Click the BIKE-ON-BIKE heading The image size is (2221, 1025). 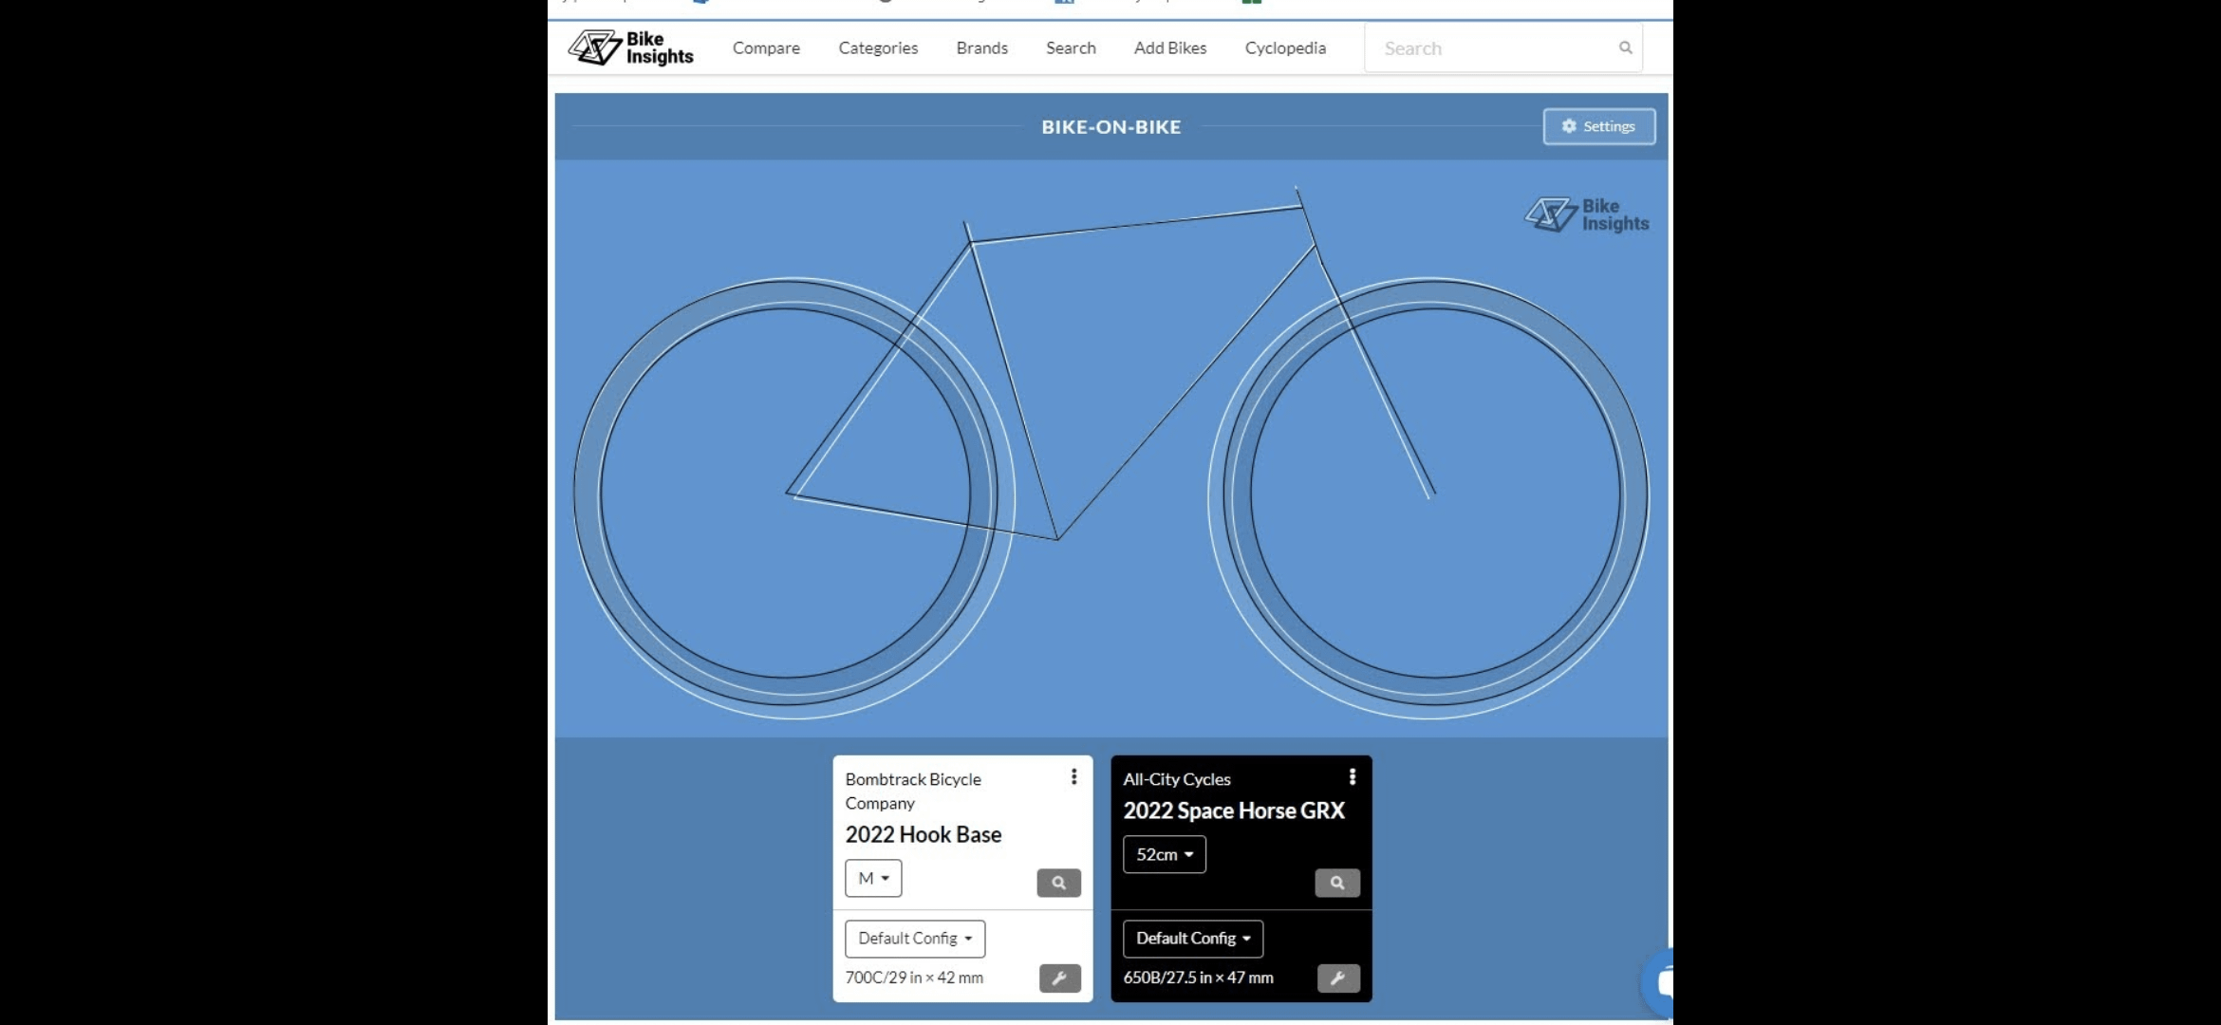pos(1111,127)
